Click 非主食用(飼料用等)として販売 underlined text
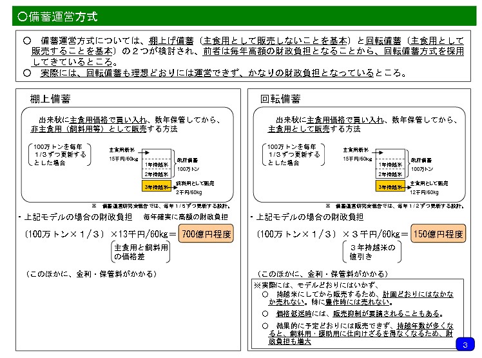Viewport: 482px width, 358px height. pos(88,129)
